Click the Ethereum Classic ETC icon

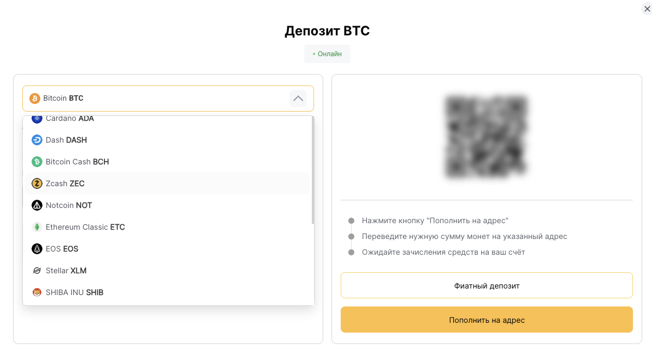[36, 227]
